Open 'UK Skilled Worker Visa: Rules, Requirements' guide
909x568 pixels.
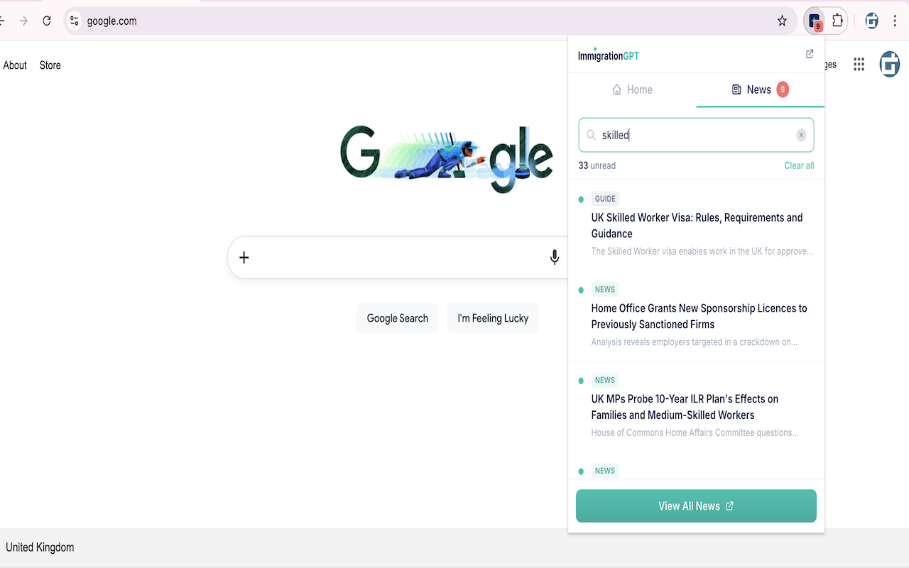[x=697, y=226]
